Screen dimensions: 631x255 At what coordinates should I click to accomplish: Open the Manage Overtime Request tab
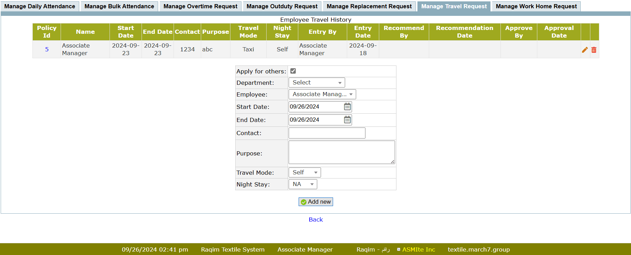[x=200, y=7]
